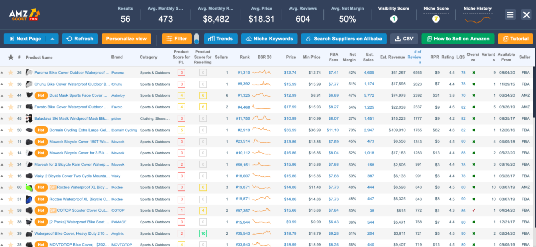
Task: Expand the Favoto Bike Cover row
Action: tap(2, 107)
